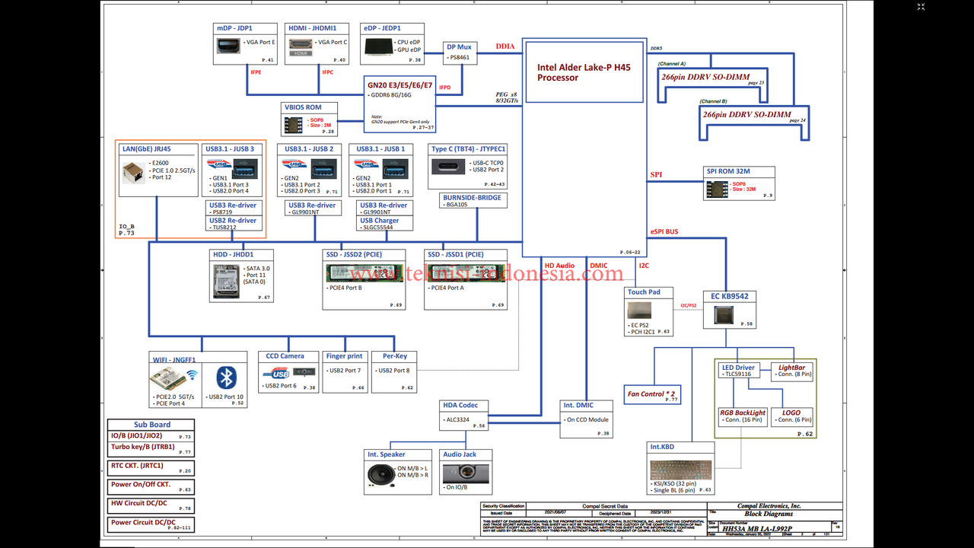Viewport: 974px width, 548px height.
Task: Click the JSSD1 SSD stick image
Action: point(466,272)
